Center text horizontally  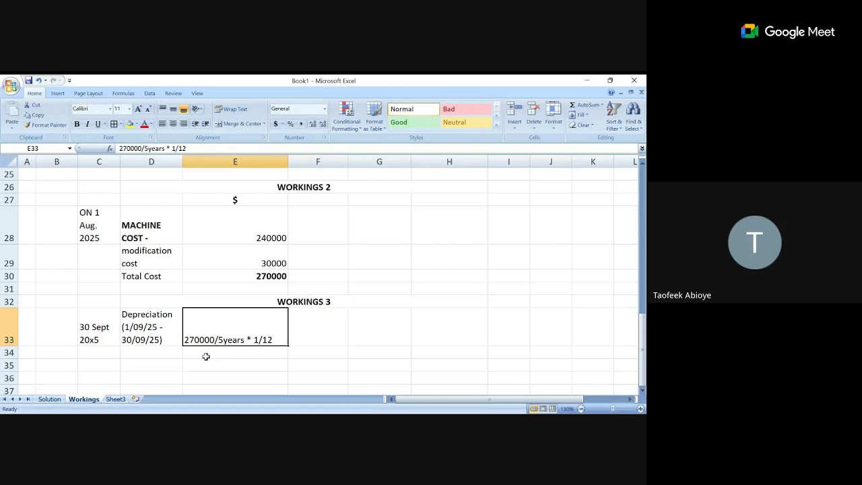point(173,124)
